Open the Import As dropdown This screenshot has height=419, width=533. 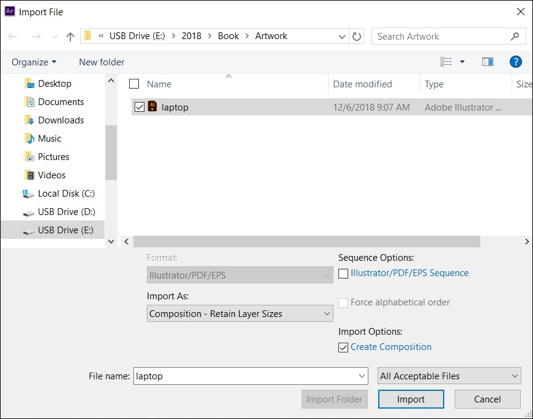[240, 313]
